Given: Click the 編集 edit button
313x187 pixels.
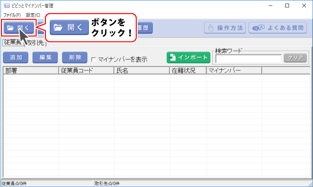Looking at the screenshot, I should click(45, 58).
